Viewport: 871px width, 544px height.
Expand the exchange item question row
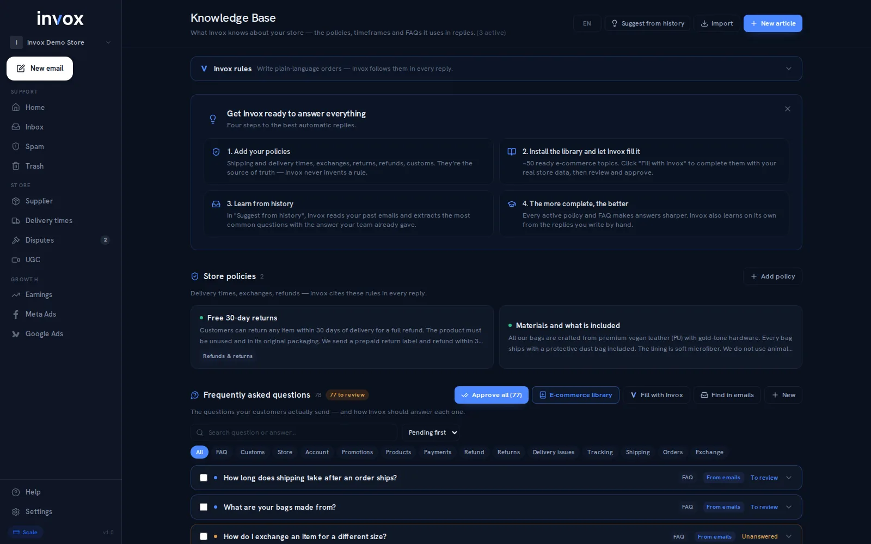click(789, 536)
